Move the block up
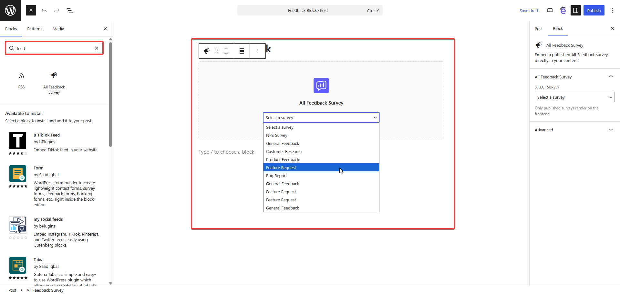The height and width of the screenshot is (294, 620). pyautogui.click(x=226, y=48)
